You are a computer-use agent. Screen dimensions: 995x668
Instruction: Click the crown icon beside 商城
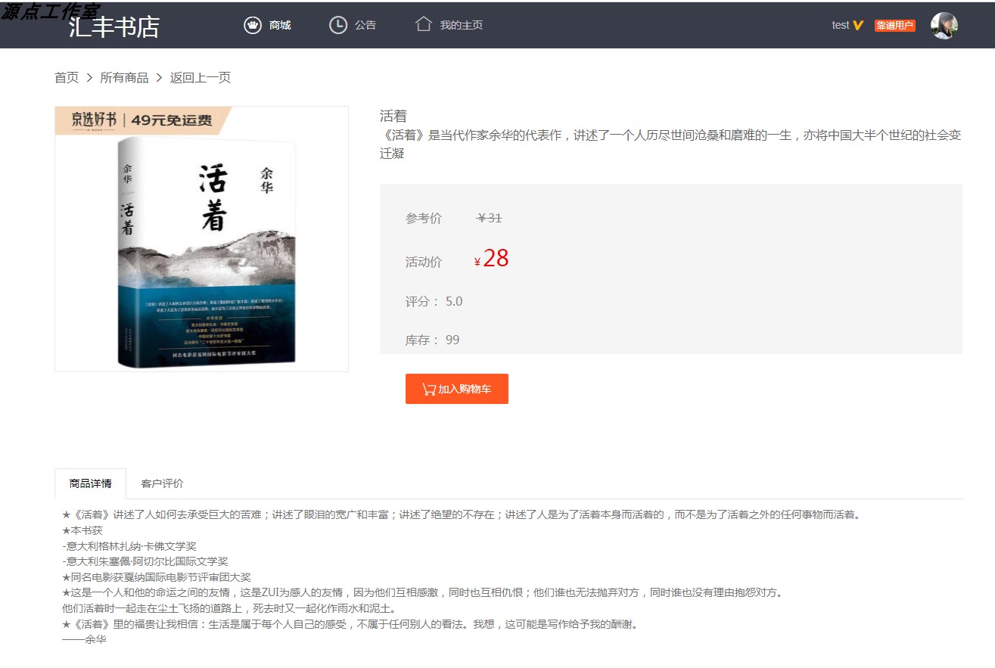253,25
